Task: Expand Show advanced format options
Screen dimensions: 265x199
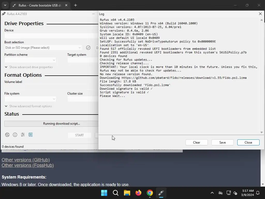Action: 28,106
